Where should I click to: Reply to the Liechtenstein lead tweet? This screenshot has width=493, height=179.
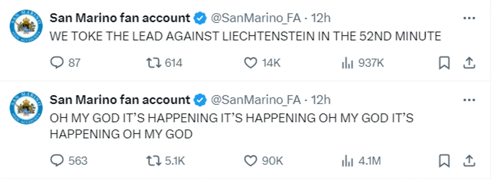(57, 63)
